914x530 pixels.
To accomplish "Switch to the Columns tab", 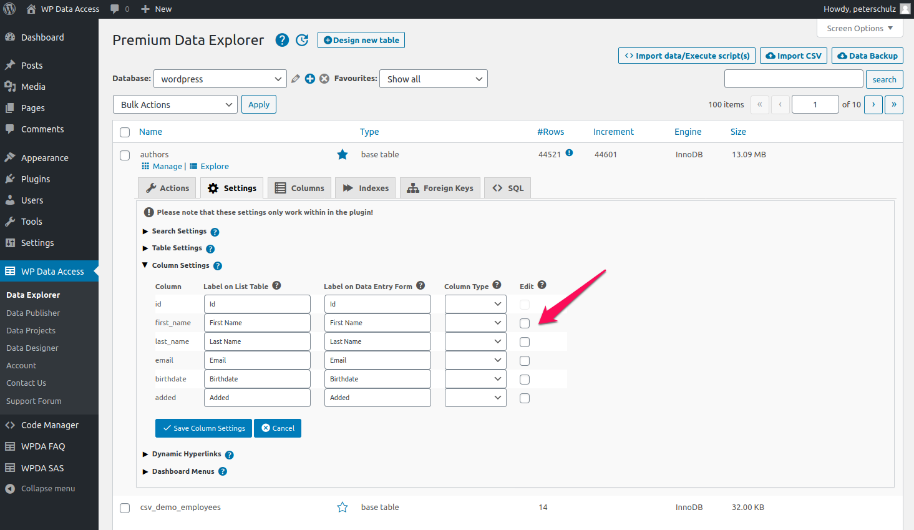I will tap(299, 188).
